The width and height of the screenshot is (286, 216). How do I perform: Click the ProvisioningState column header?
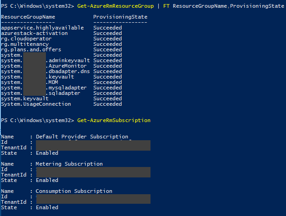120,17
